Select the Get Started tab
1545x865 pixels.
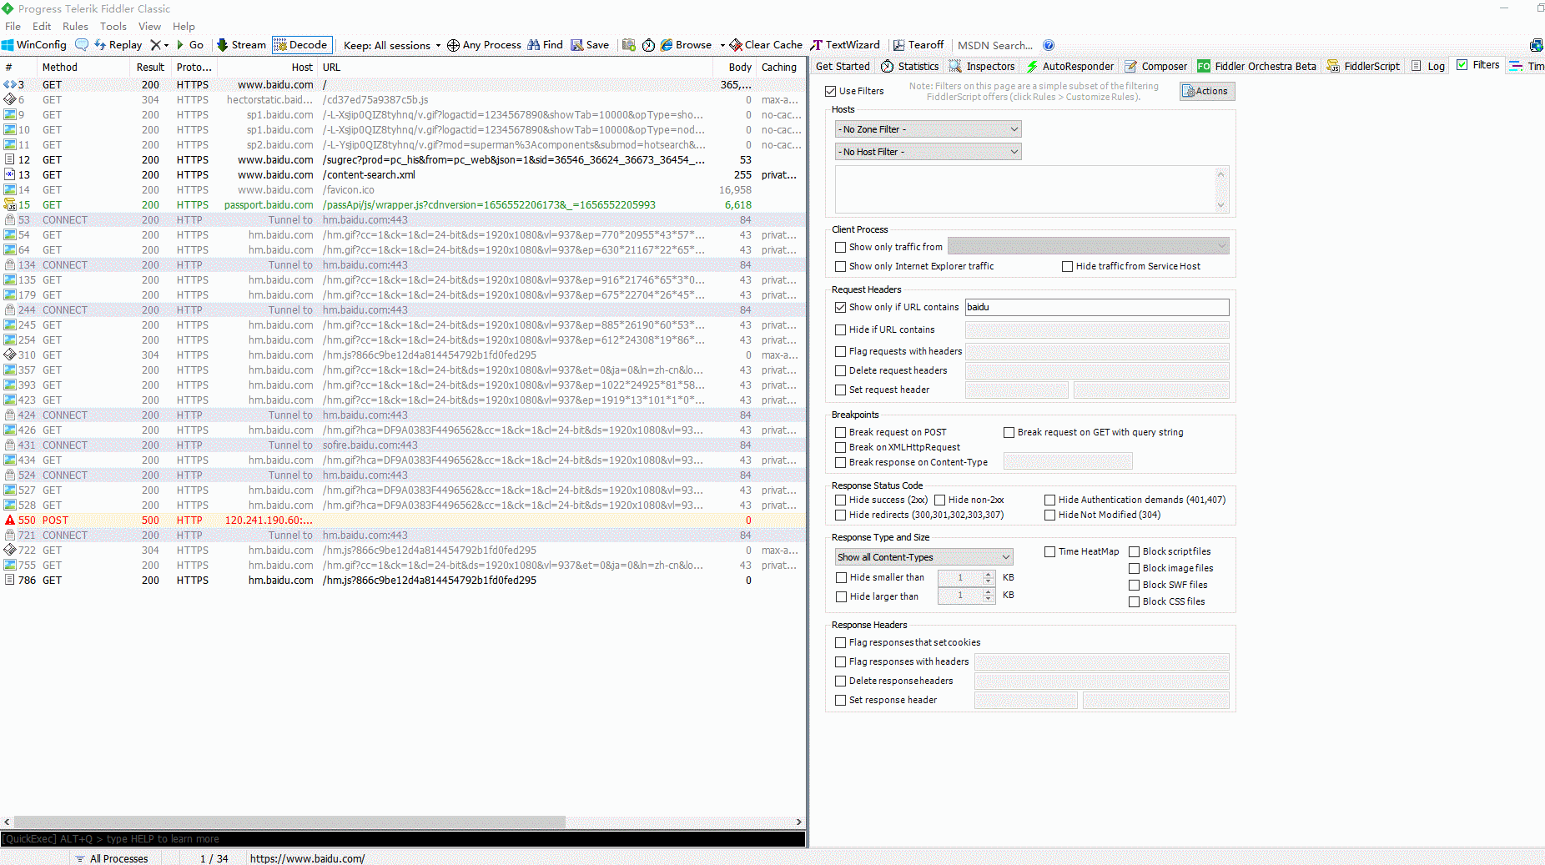tap(843, 67)
